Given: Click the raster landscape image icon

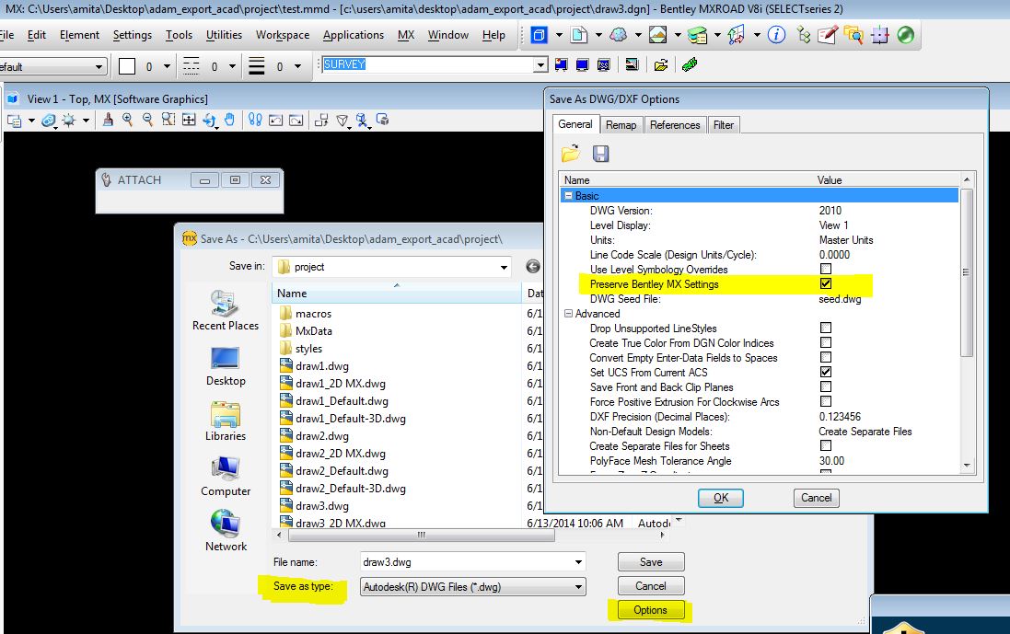Looking at the screenshot, I should click(657, 35).
